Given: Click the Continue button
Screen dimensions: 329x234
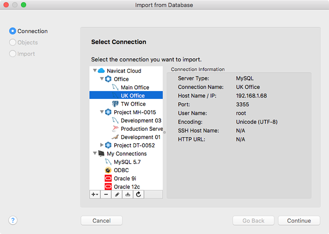Looking at the screenshot, I should point(299,220).
